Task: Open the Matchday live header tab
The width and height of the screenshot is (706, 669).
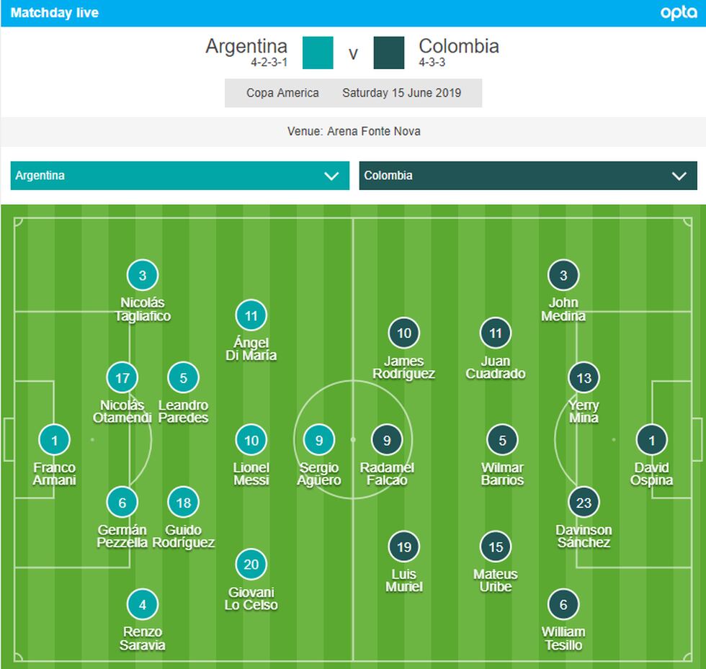Action: [55, 13]
